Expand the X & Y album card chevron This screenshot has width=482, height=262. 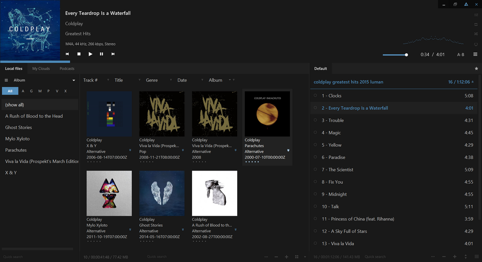[x=130, y=150]
